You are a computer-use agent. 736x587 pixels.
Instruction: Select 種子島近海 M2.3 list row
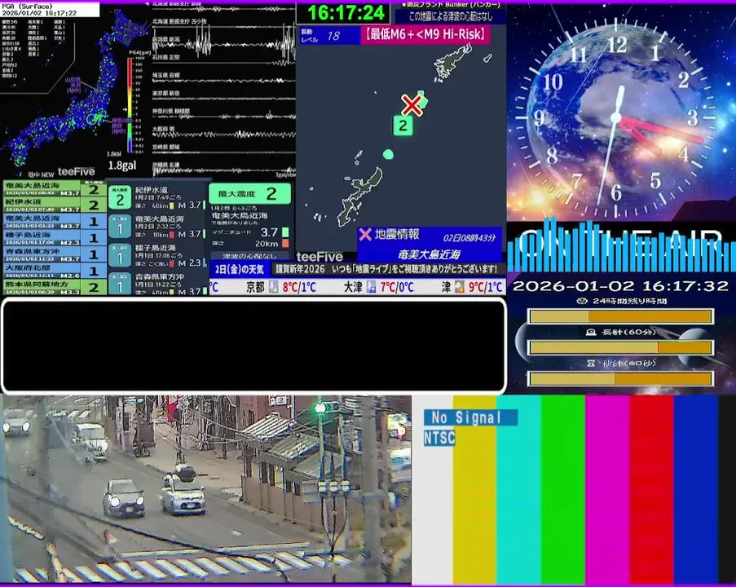(54, 237)
